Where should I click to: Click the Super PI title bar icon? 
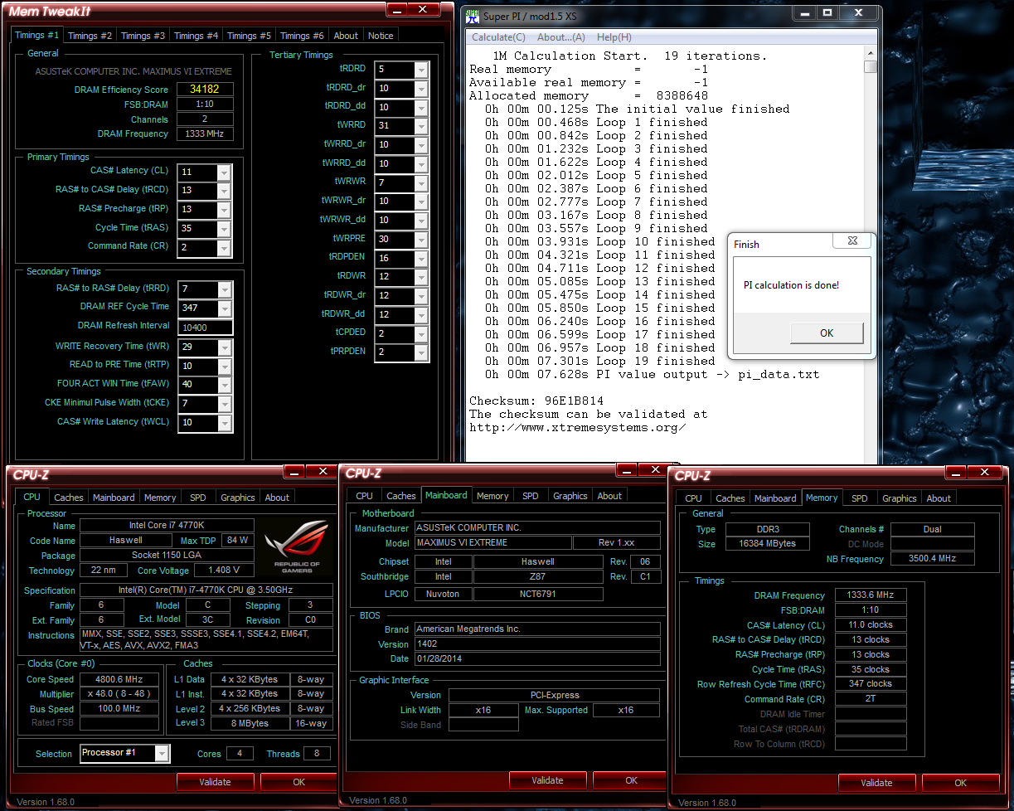click(x=473, y=14)
